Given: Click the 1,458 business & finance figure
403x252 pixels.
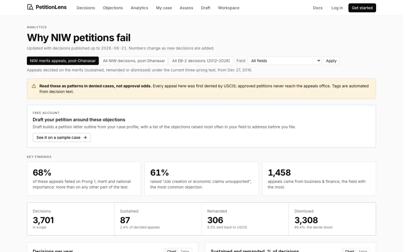Looking at the screenshot, I should tap(279, 172).
